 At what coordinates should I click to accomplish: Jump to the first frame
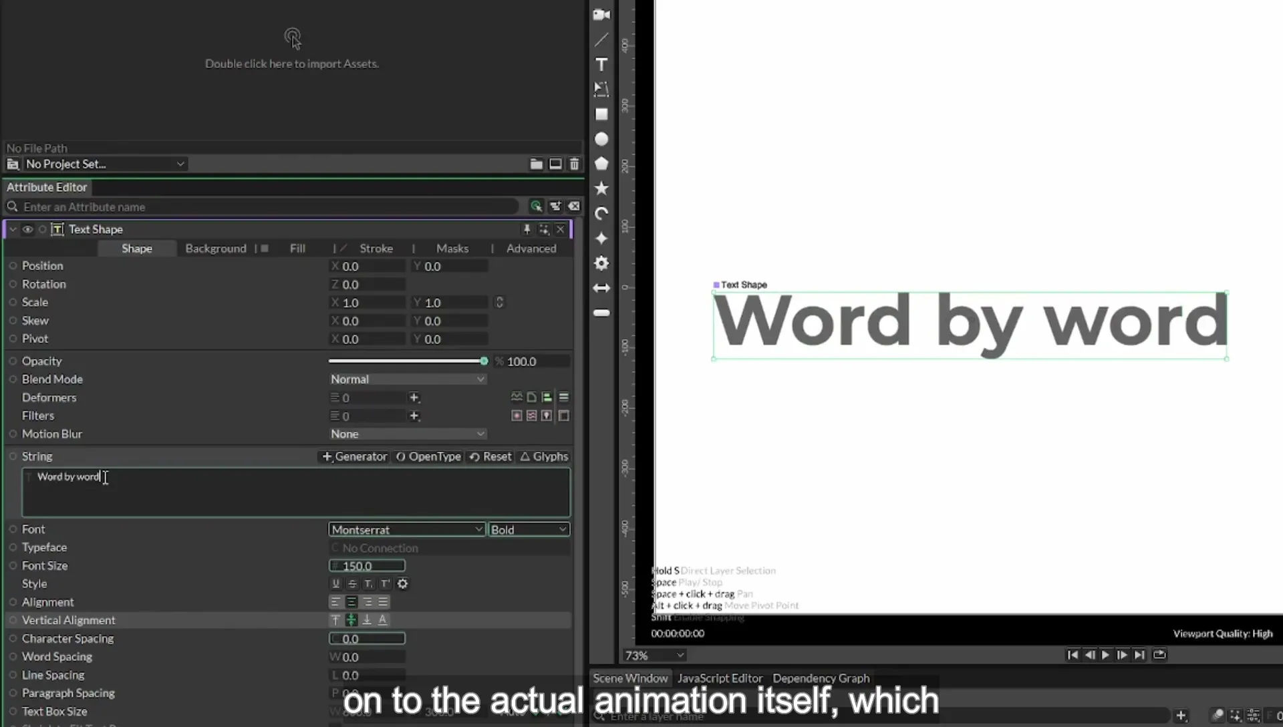point(1073,655)
